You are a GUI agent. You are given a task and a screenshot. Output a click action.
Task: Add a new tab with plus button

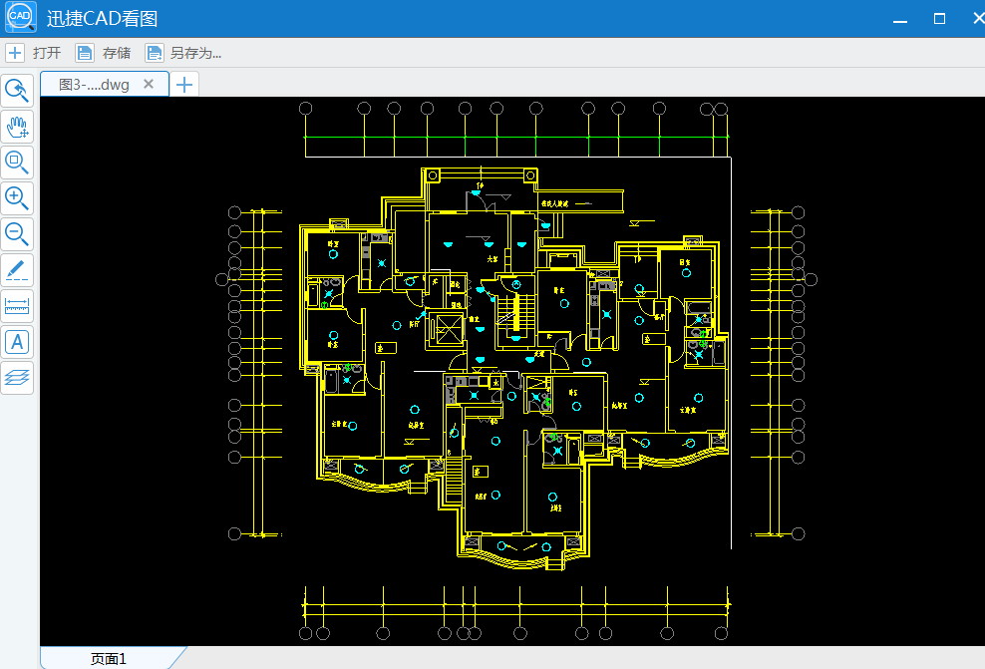[x=183, y=85]
